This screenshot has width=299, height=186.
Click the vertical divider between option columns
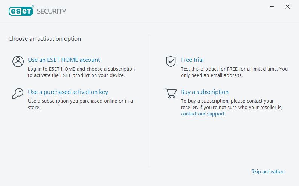click(x=149, y=101)
